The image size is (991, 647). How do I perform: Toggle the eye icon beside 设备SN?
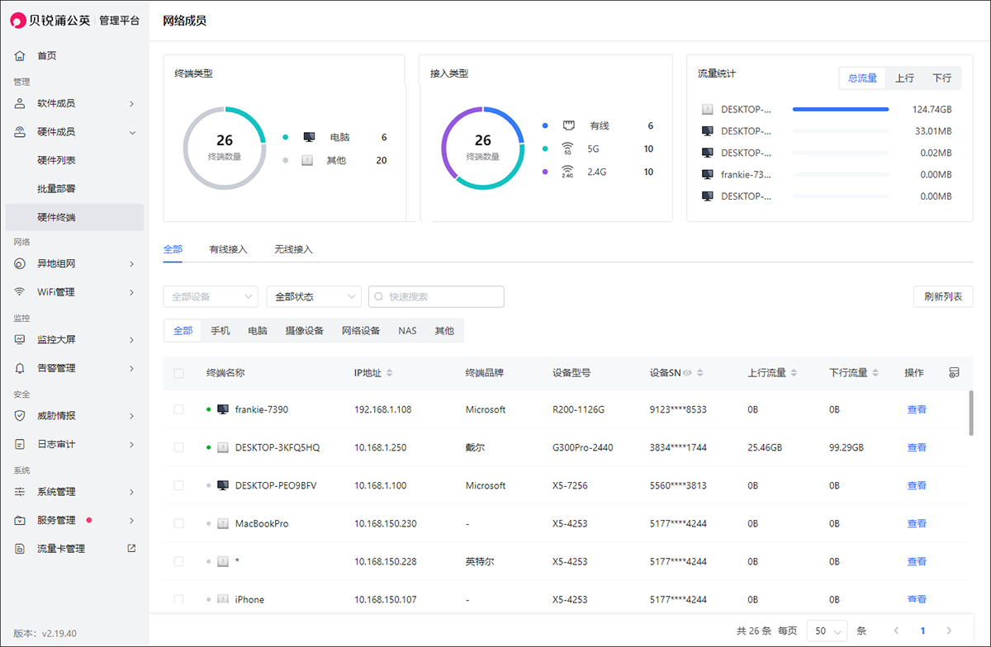[x=687, y=373]
